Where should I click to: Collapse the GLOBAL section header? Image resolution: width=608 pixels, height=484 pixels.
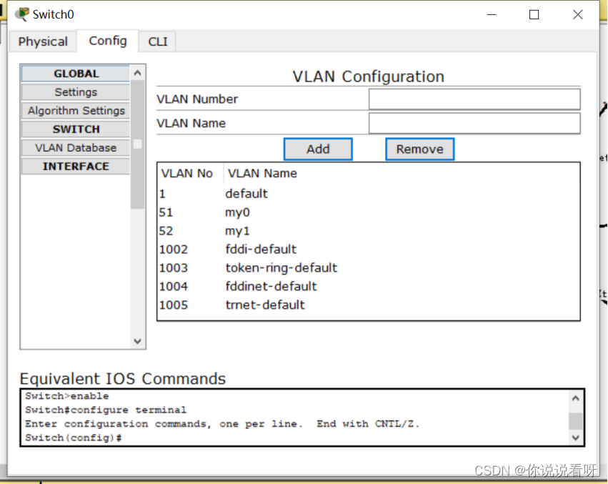click(x=76, y=74)
